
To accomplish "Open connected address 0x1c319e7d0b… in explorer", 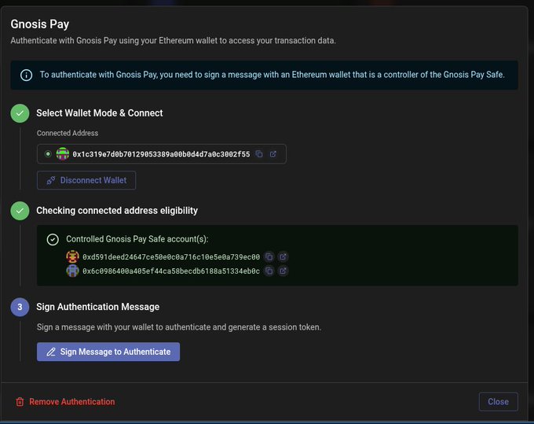I will point(273,154).
